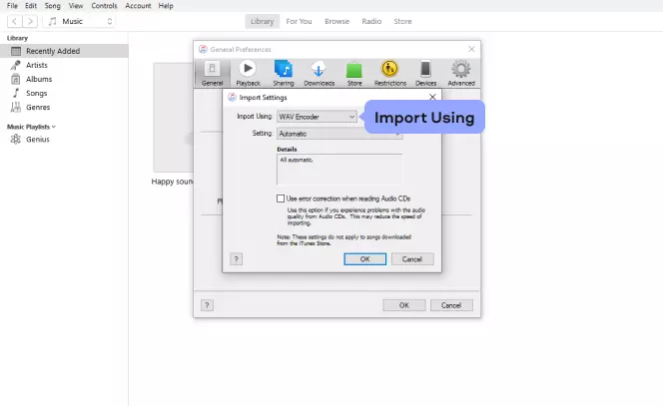Open the Playback preferences tab
This screenshot has width=663, height=406.
tap(248, 73)
